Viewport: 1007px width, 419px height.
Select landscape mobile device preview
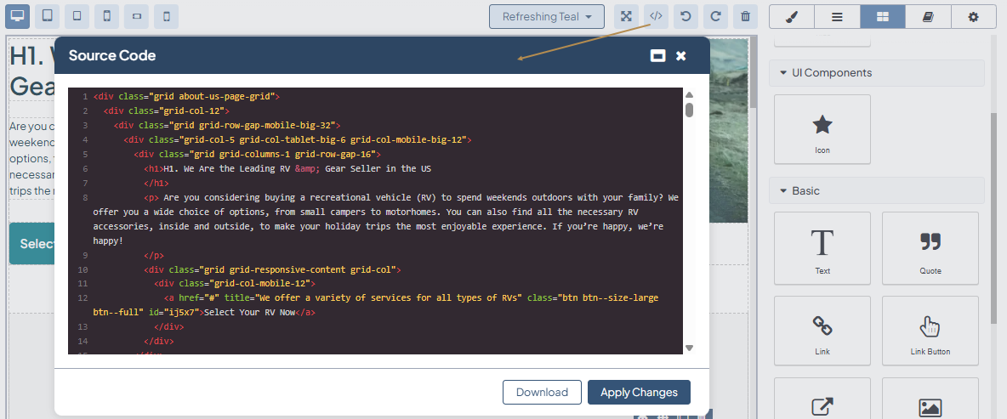coord(136,16)
